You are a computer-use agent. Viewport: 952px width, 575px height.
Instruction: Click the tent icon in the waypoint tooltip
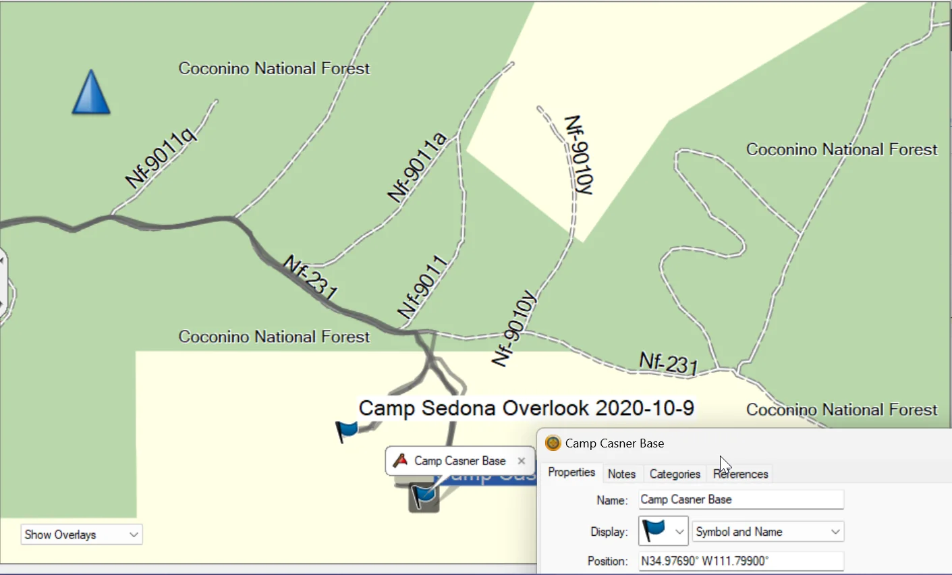click(400, 460)
